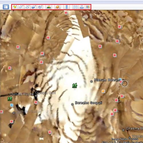Viewport: 143px width, 143px height.
Task: Click the orange square marker
Action: [x=103, y=91]
